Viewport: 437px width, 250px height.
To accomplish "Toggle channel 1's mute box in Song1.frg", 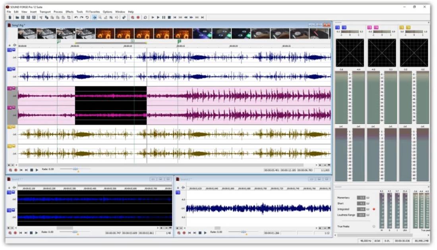I will click(x=14, y=50).
